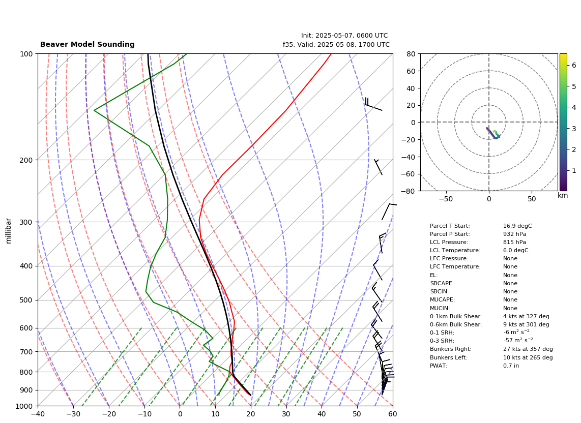Click the −40 temperature tick on the sounding axis
This screenshot has height=423, width=581.
pyautogui.click(x=38, y=414)
